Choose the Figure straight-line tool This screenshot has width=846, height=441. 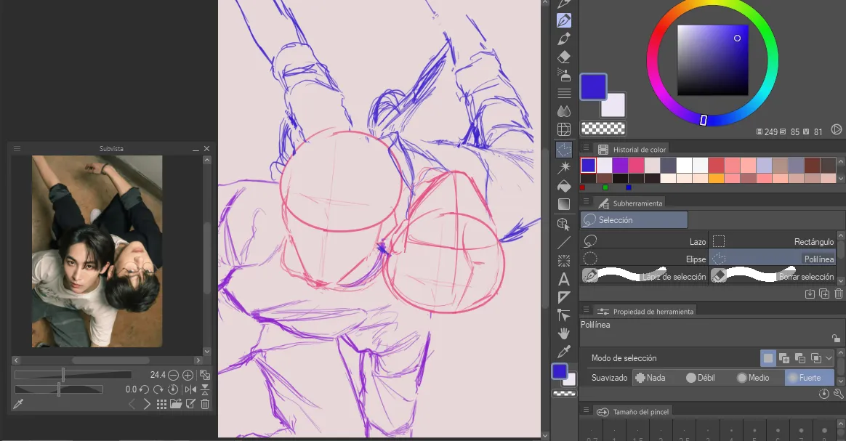click(x=564, y=243)
